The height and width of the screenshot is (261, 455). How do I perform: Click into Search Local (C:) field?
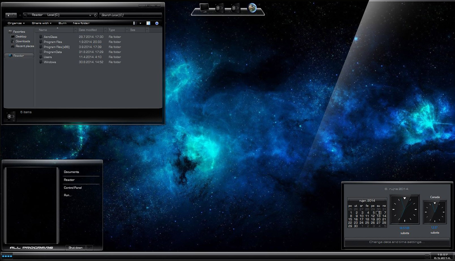[x=130, y=15]
